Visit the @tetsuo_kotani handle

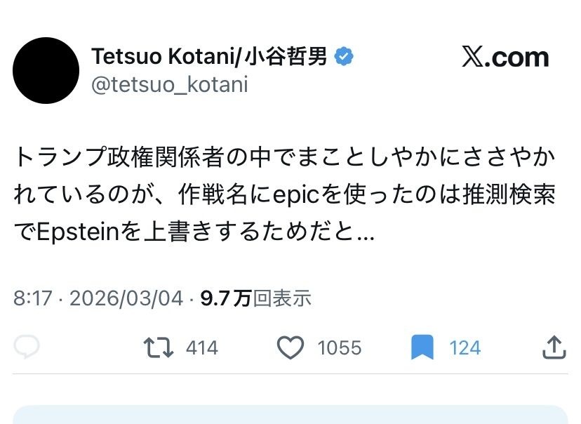(x=170, y=85)
